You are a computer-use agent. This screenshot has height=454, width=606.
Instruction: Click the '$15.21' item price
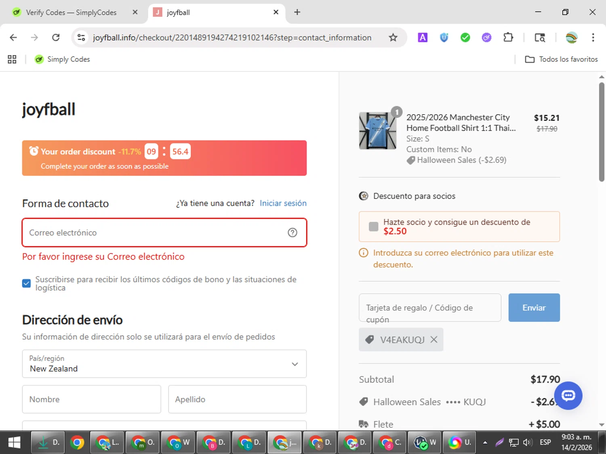coord(547,118)
